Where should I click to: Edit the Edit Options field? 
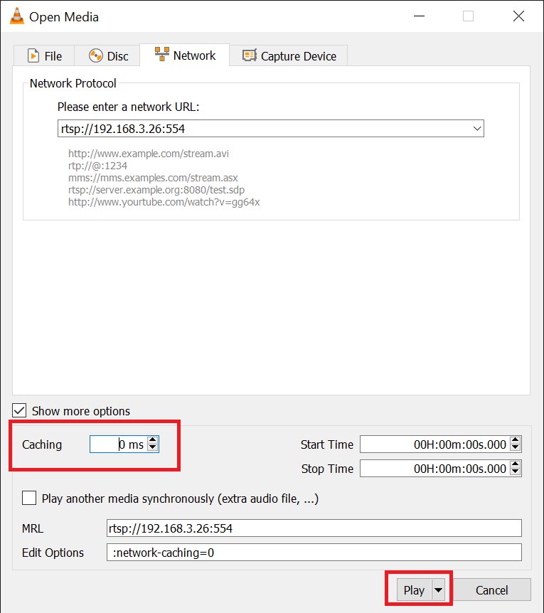pos(313,553)
